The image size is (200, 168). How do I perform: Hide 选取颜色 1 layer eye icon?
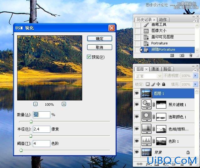tap(137, 117)
